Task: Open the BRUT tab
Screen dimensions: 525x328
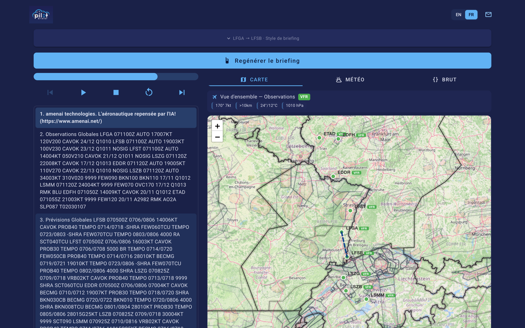Action: click(444, 79)
